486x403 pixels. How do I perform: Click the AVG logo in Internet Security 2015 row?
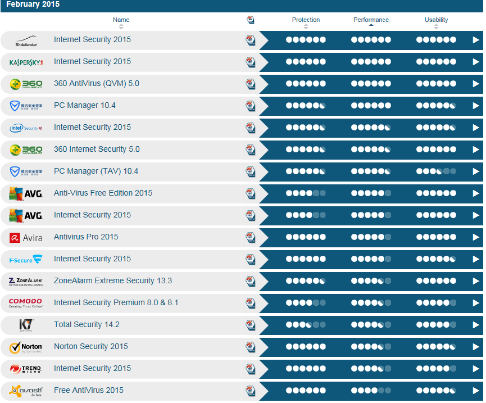[26, 215]
